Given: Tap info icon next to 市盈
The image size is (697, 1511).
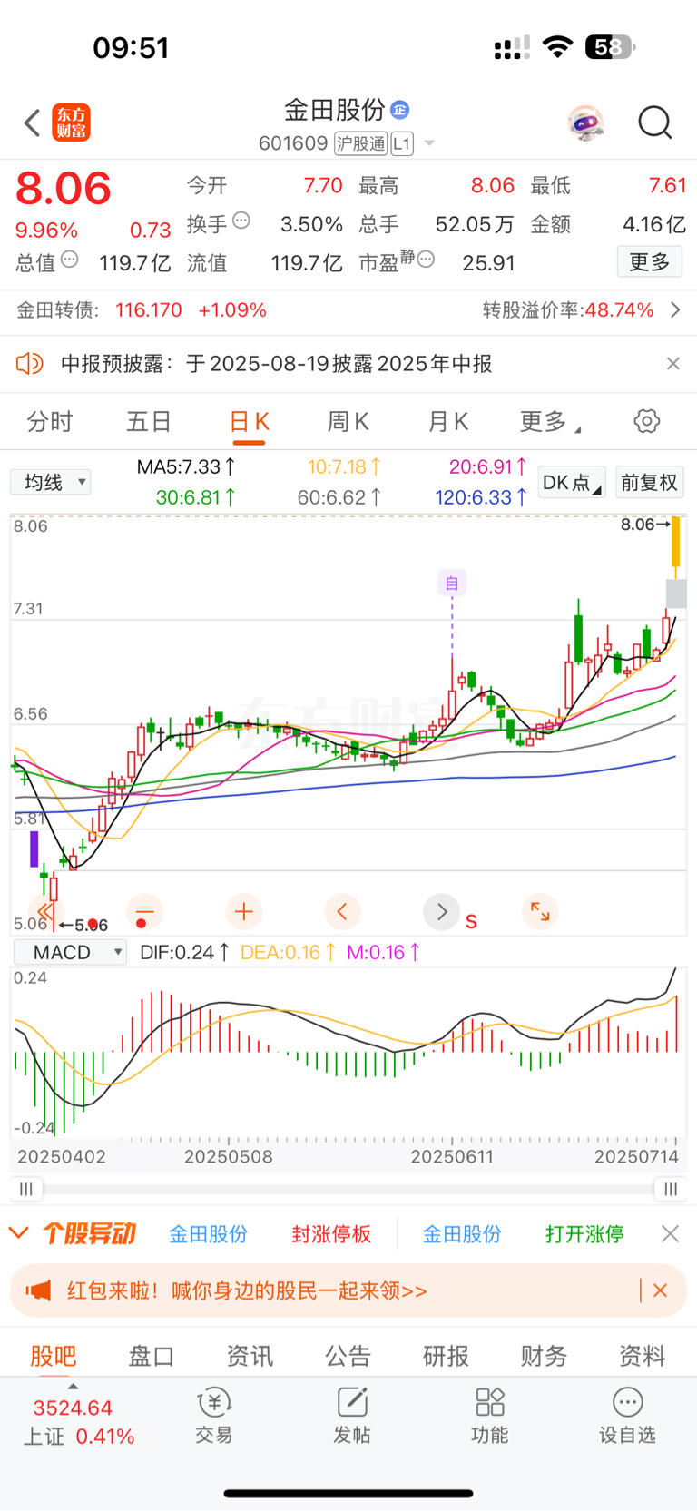Looking at the screenshot, I should (426, 260).
